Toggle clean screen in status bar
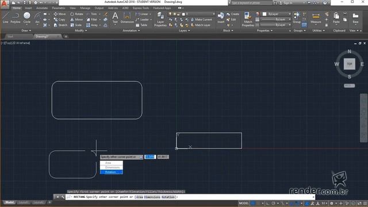The image size is (368, 207). pos(359,203)
